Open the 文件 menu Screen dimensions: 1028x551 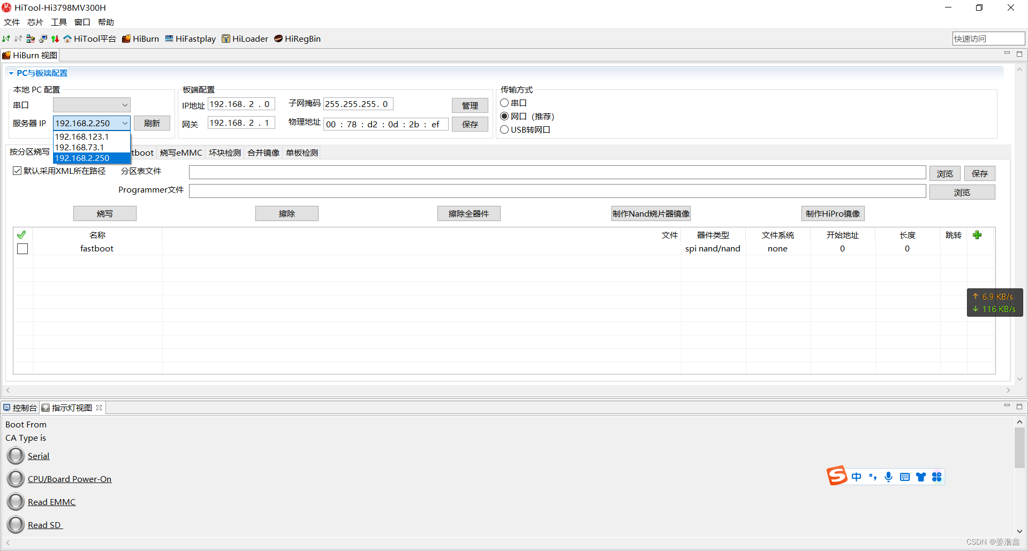pyautogui.click(x=12, y=22)
